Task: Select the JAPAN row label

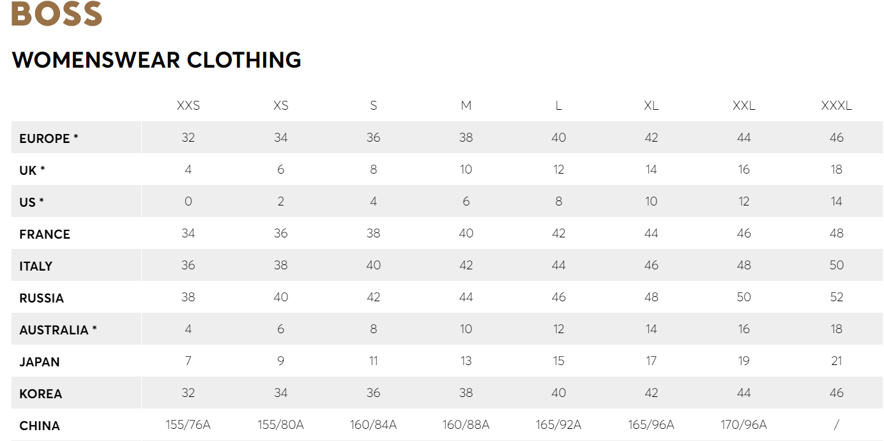Action: (x=40, y=362)
